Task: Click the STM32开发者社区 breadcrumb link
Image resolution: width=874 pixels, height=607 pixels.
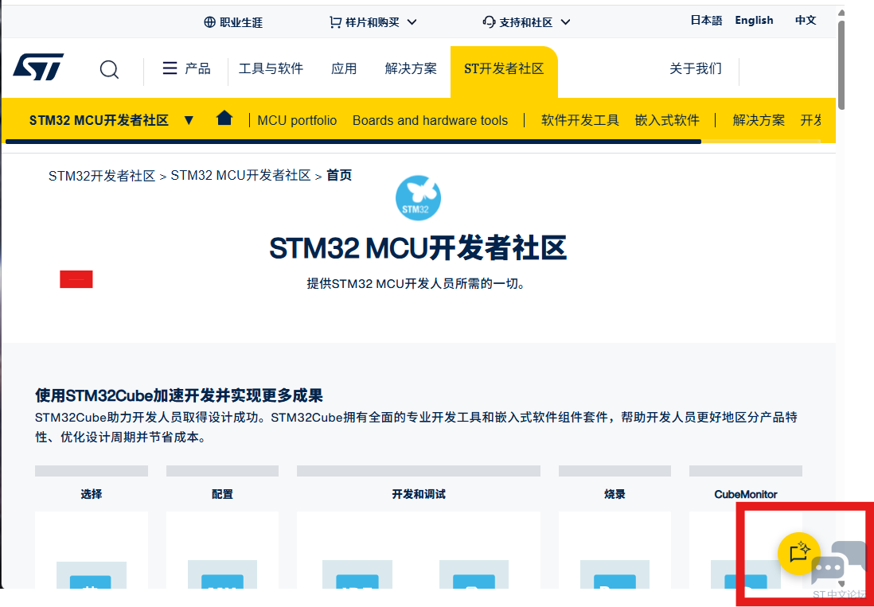Action: pyautogui.click(x=101, y=176)
